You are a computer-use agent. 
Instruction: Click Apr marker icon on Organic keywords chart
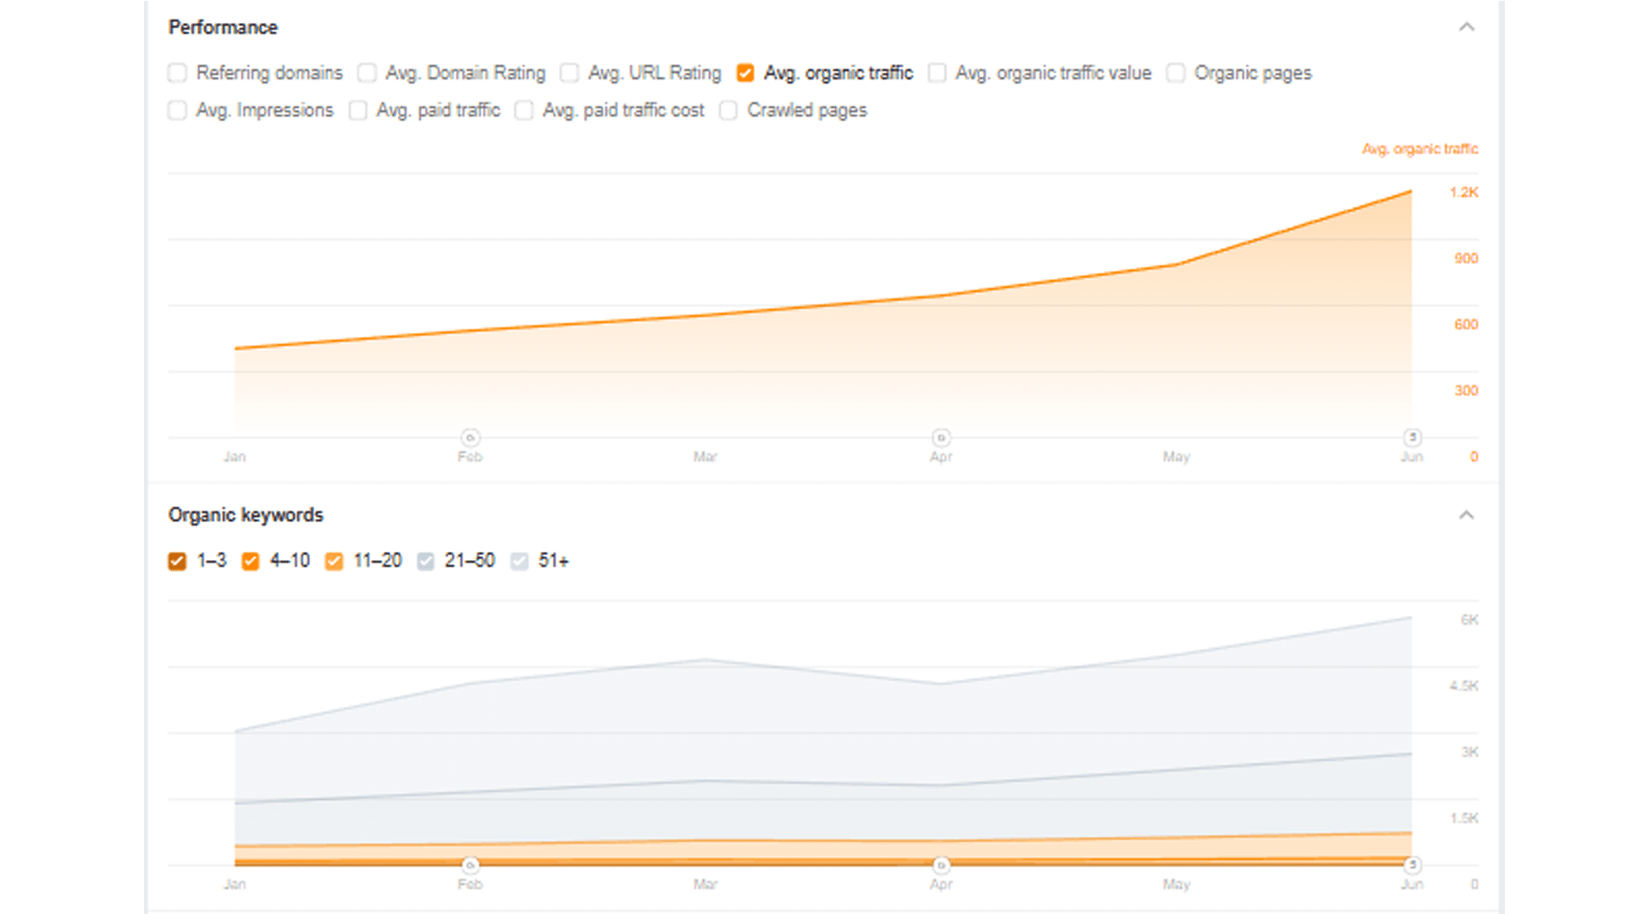(x=941, y=865)
